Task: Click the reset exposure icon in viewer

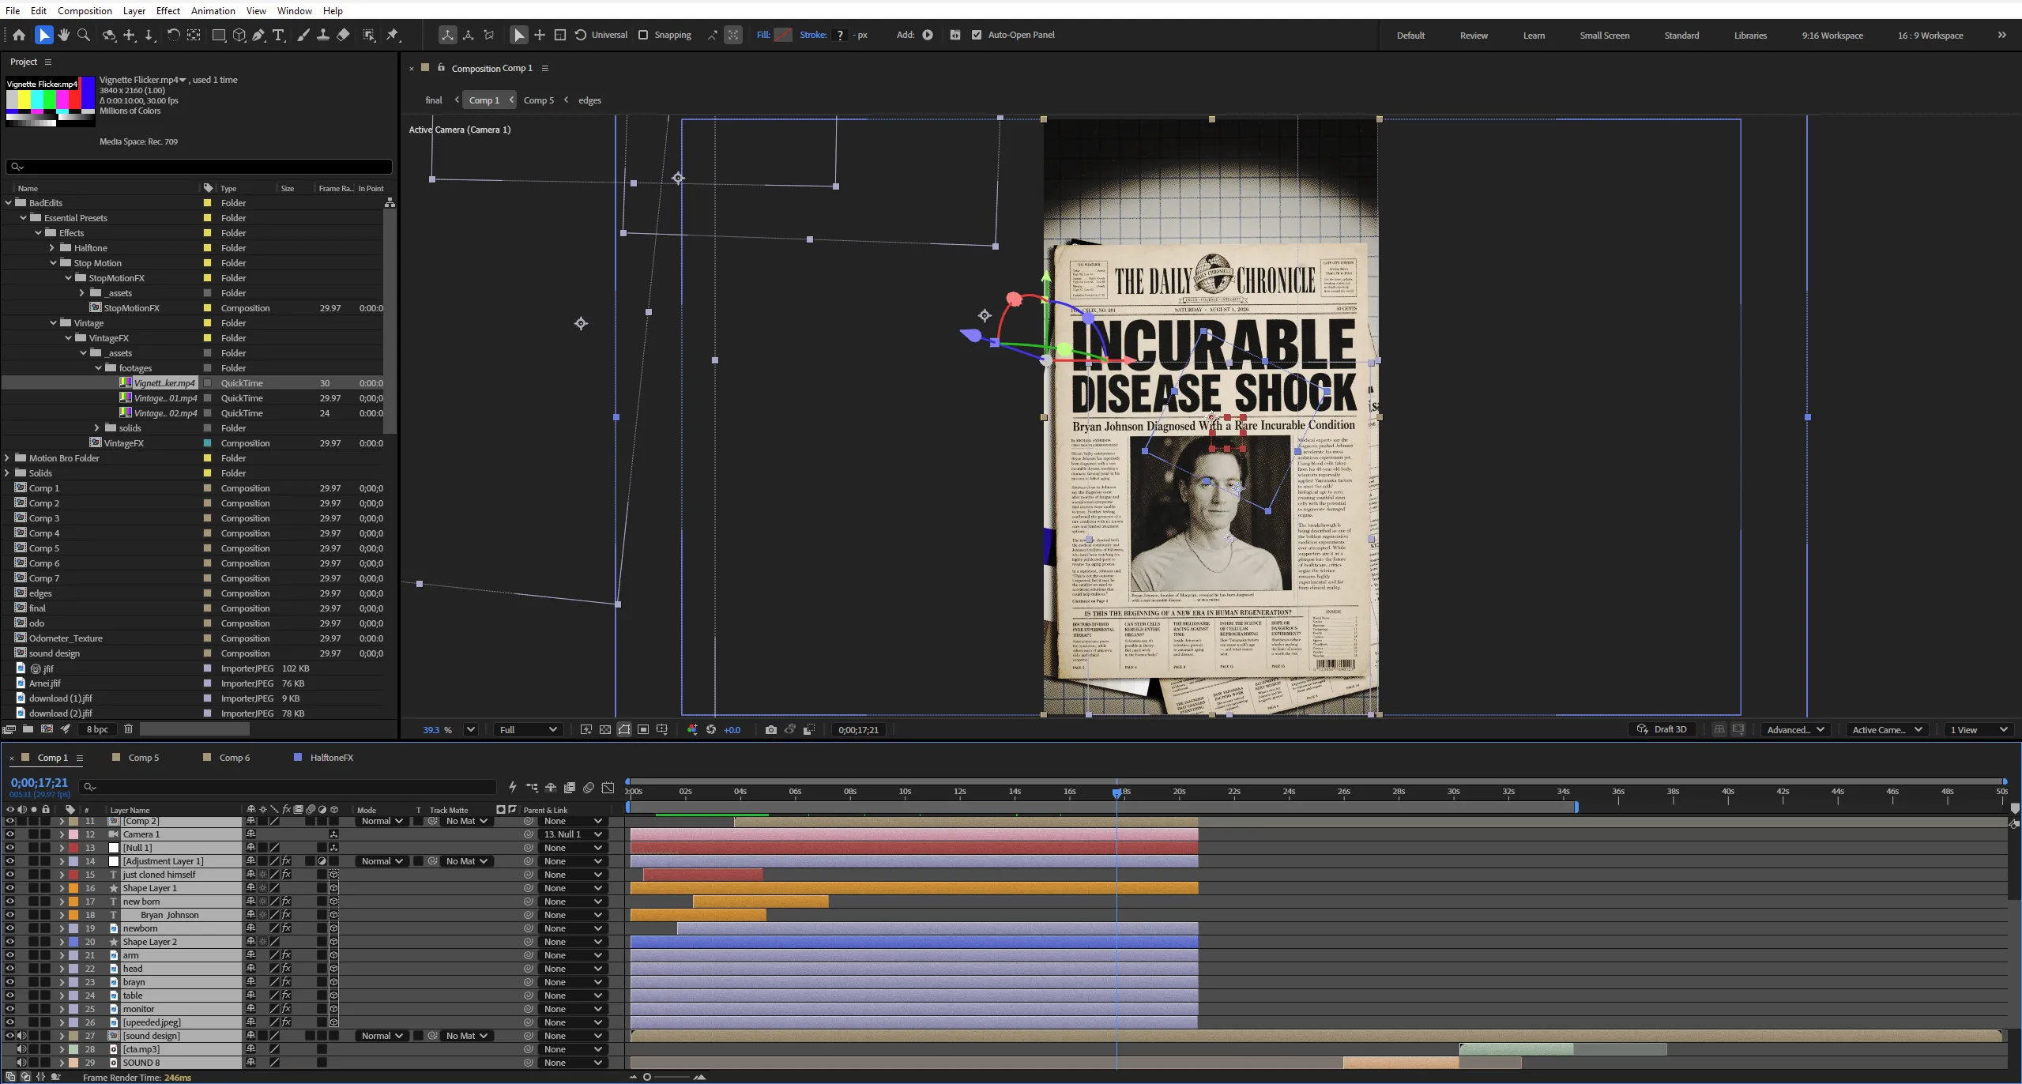Action: (711, 730)
